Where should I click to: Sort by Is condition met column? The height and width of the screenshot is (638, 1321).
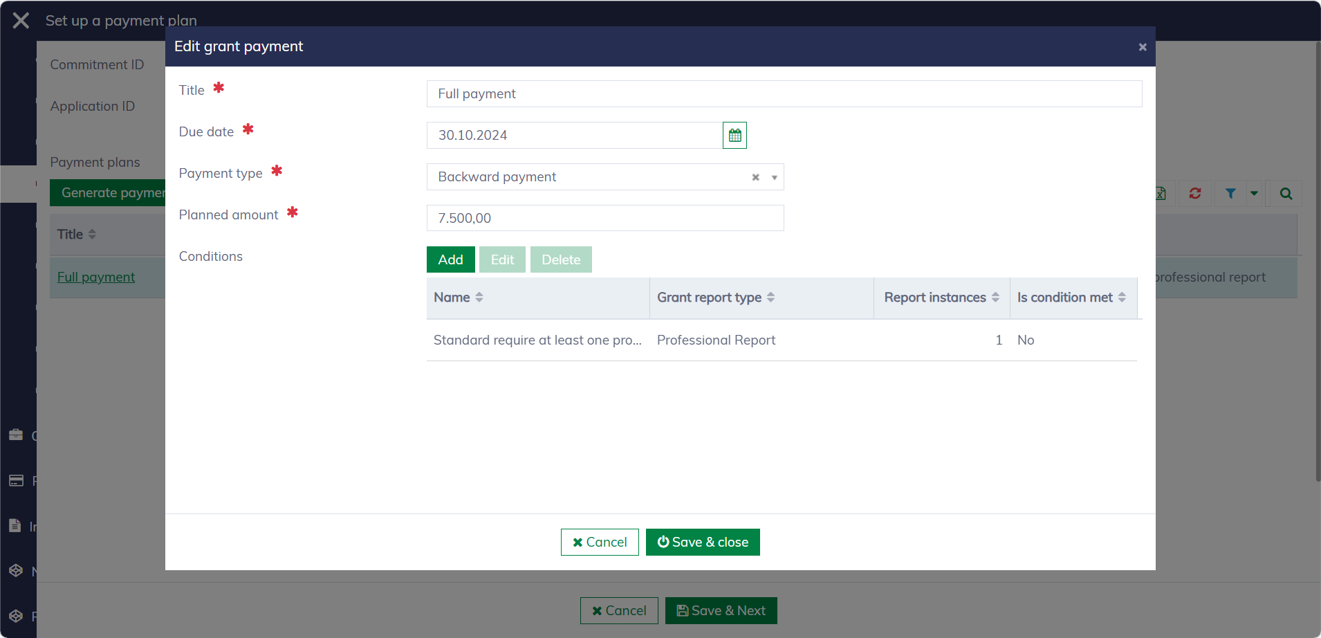click(1122, 298)
